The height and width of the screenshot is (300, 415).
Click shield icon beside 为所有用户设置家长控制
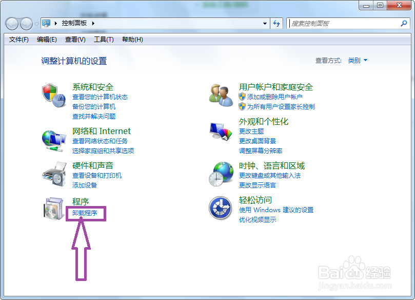click(x=242, y=106)
